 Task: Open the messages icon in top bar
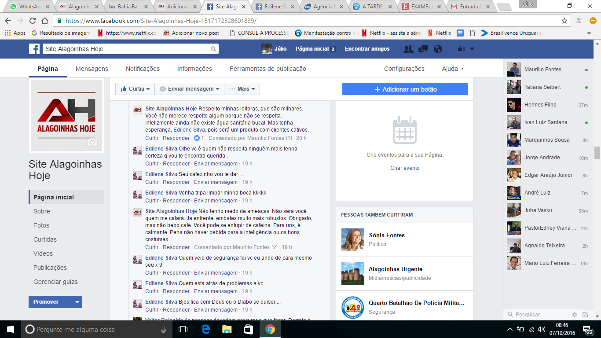coord(423,49)
